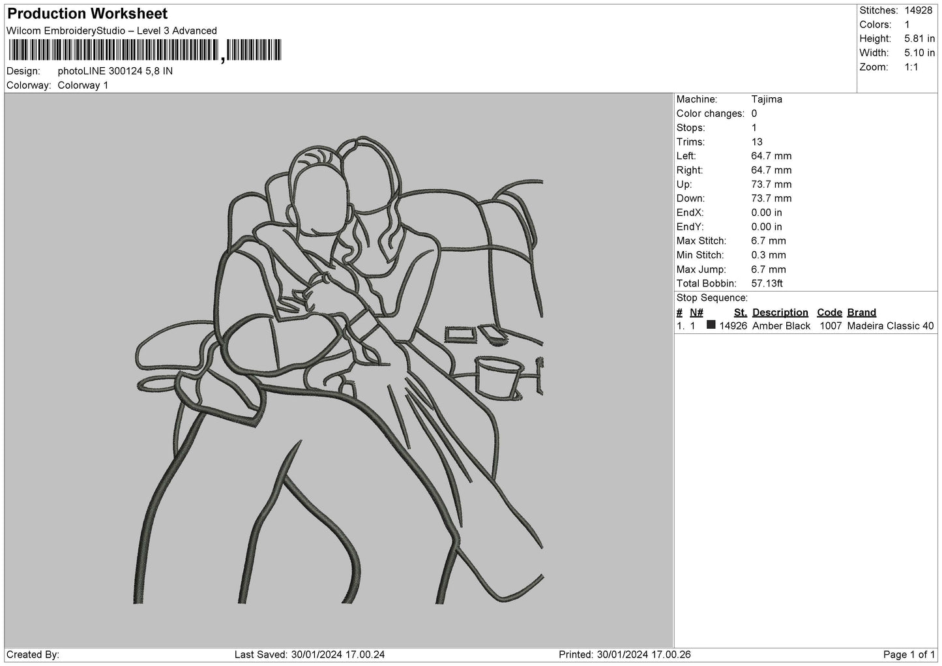Select the stitch count '14926' in Stop Sequence
Viewport: 942px width, 666px height.
[733, 326]
